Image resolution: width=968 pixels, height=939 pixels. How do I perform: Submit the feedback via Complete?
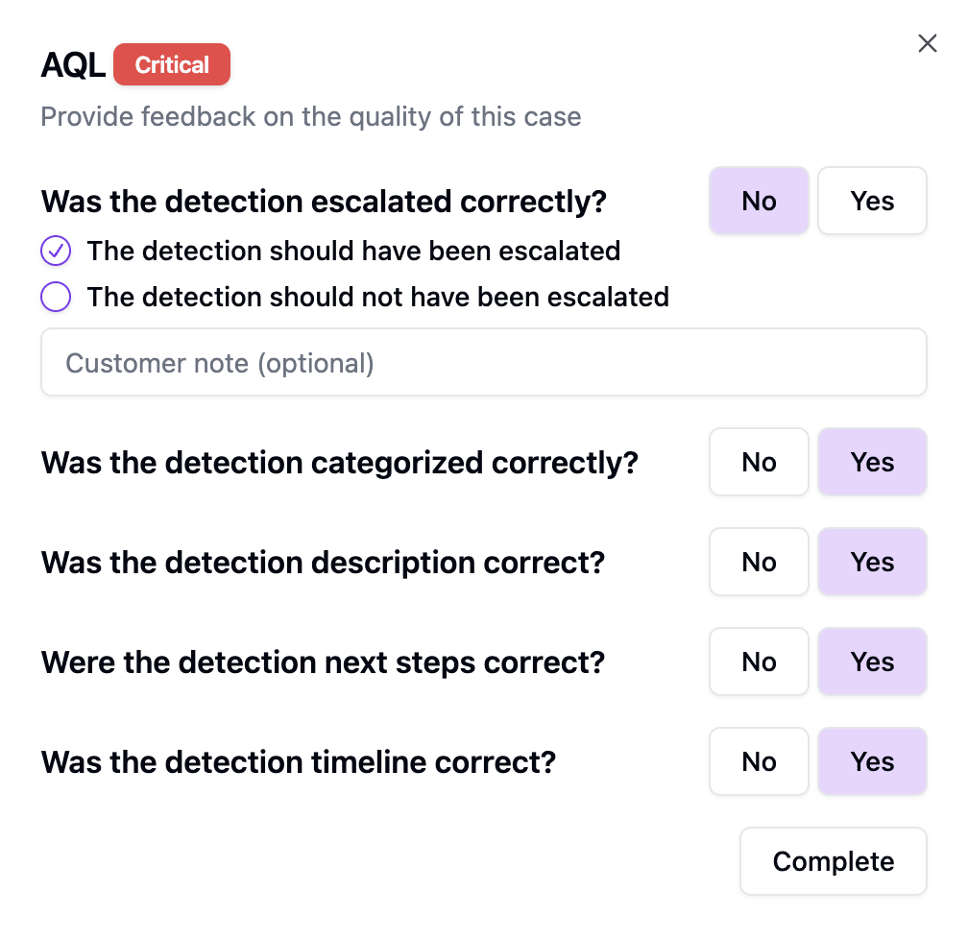click(x=833, y=861)
